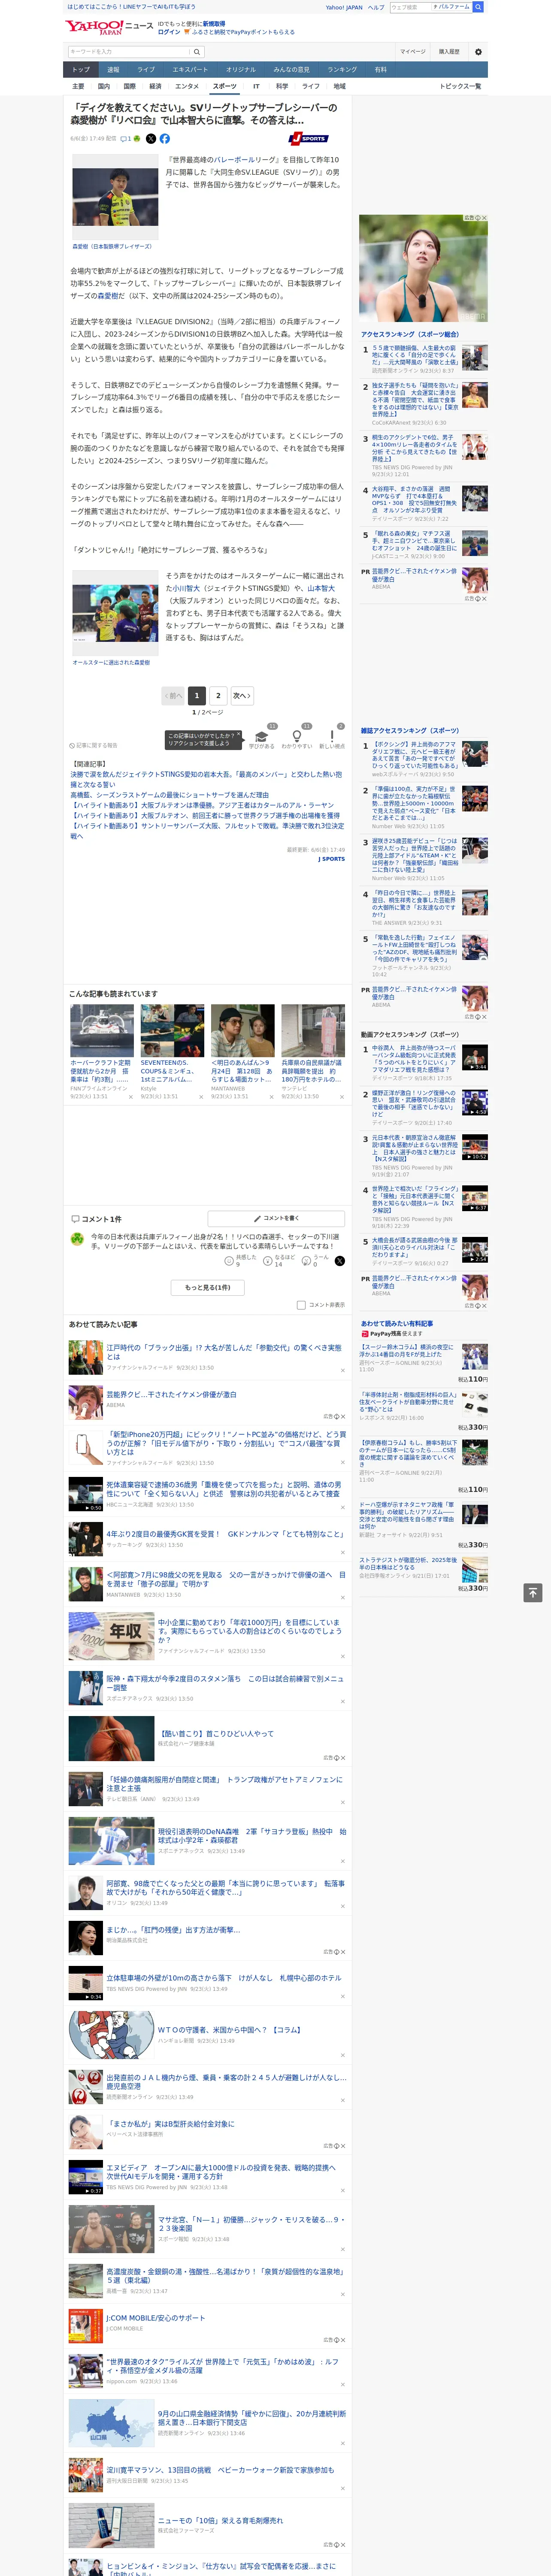551x2576 pixels.
Task: React with わかりやすい lightbulb icon
Action: tap(297, 736)
